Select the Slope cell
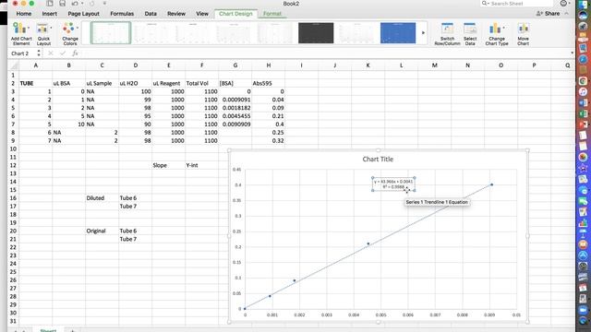This screenshot has width=591, height=332. tap(168, 165)
